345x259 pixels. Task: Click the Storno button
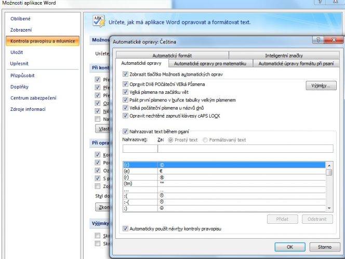[325, 247]
